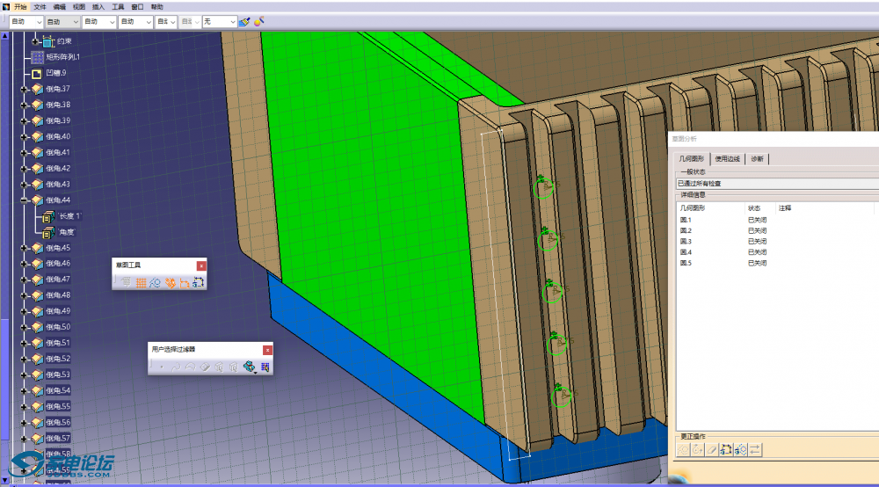This screenshot has height=487, width=879.
Task: Click the colored cubes filter icon in 用户选择过滤器
Action: [x=250, y=367]
